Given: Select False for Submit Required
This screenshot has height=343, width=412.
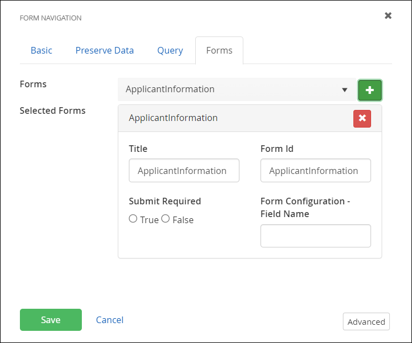Looking at the screenshot, I should [165, 219].
